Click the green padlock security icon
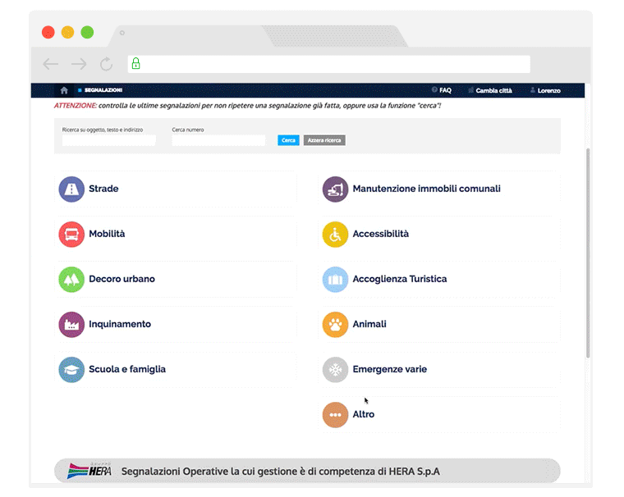 (135, 63)
